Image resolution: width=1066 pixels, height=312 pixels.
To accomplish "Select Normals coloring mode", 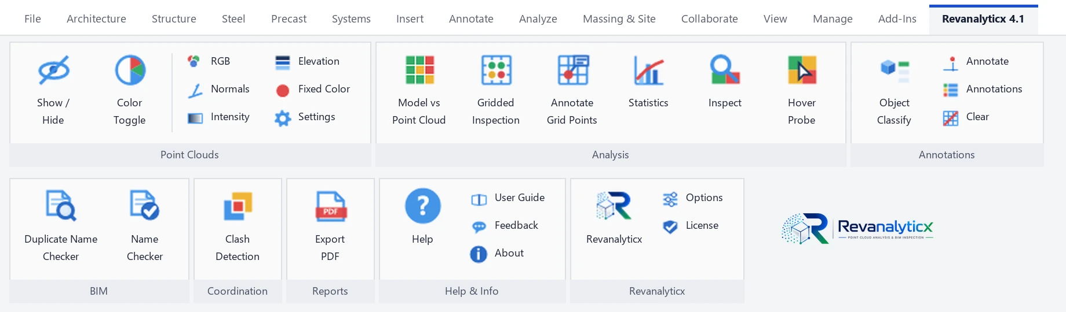I will coord(218,89).
